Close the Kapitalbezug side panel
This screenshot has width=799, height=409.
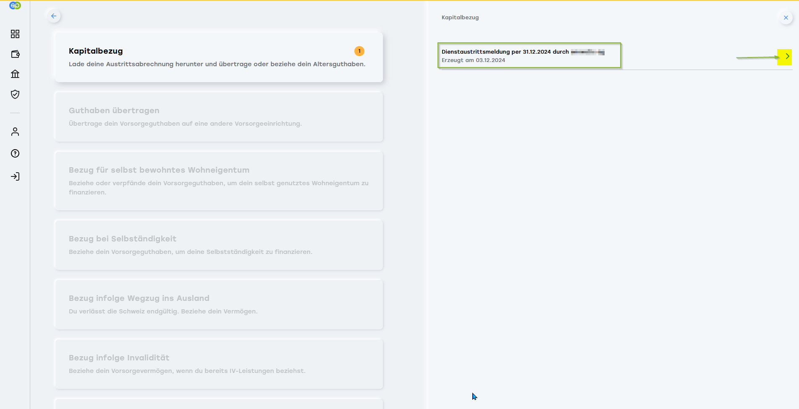tap(786, 18)
